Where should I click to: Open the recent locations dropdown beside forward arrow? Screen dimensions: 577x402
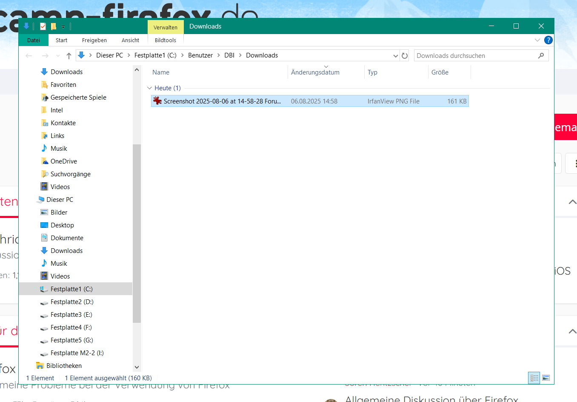point(58,55)
